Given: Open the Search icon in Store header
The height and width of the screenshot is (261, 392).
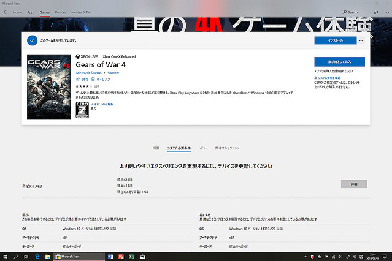Looking at the screenshot, I should [351, 12].
